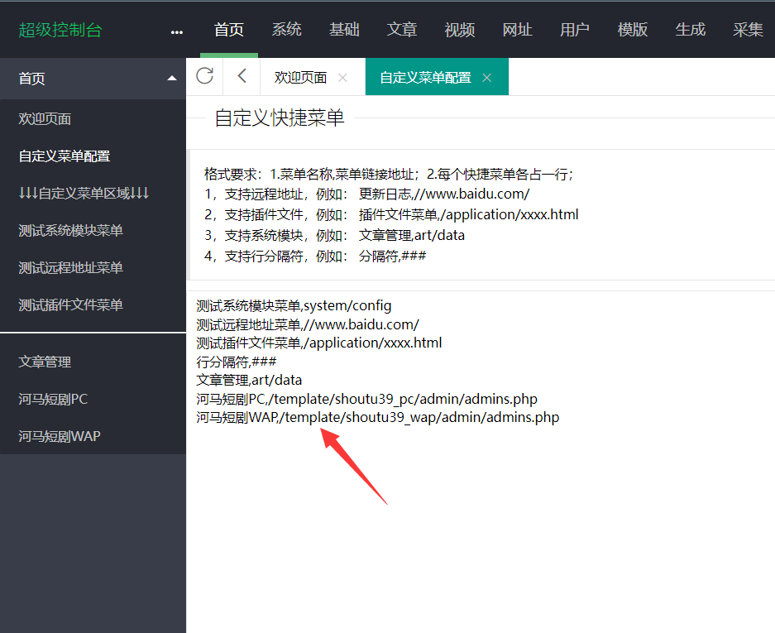Click the line 测试插件文件菜单,/application/xxxx.html in textarea
The height and width of the screenshot is (633, 775).
tap(318, 343)
